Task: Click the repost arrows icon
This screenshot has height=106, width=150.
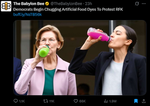Action: click(46, 101)
